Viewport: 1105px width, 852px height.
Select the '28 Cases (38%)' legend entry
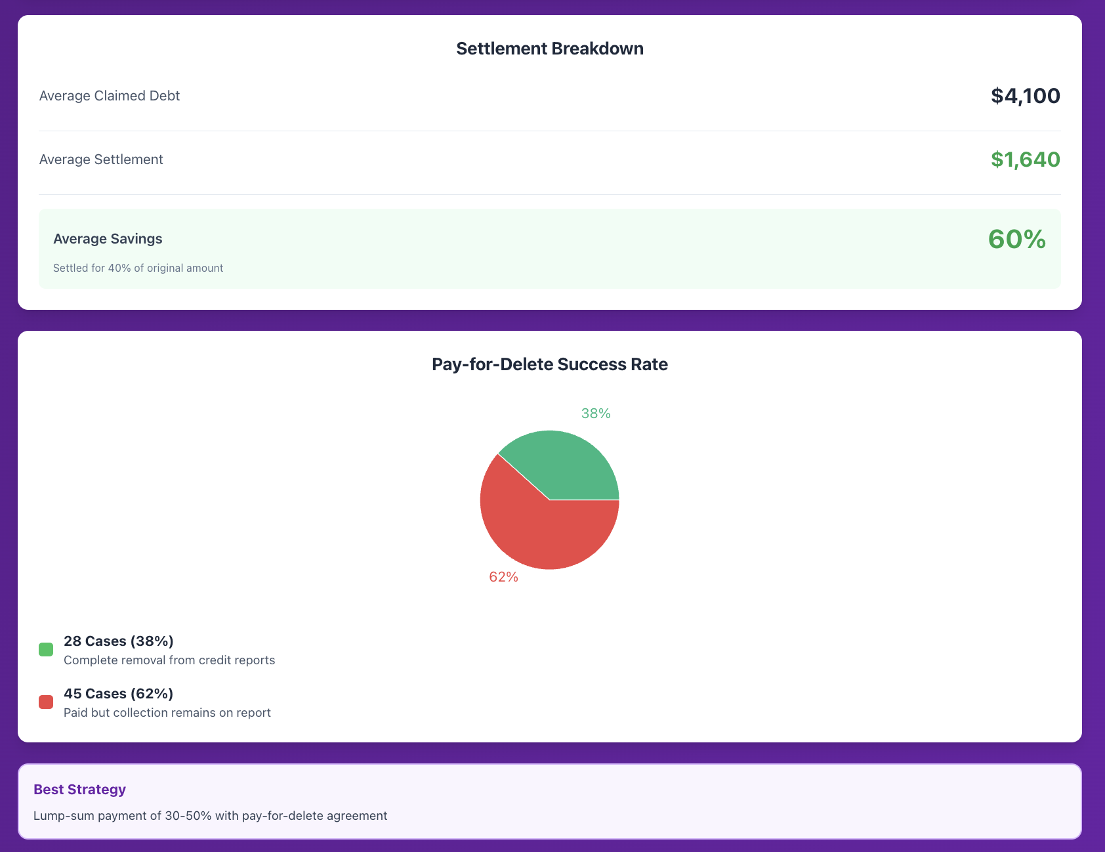119,641
